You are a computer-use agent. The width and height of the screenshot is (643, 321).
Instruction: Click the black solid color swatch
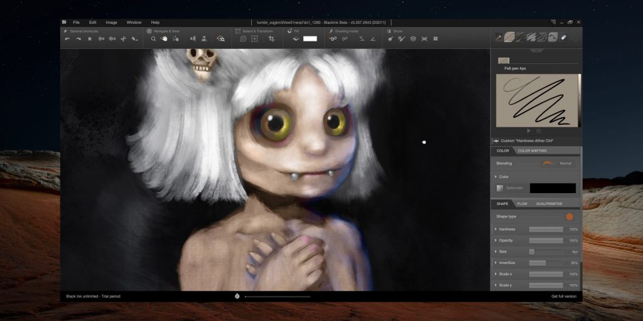(553, 188)
